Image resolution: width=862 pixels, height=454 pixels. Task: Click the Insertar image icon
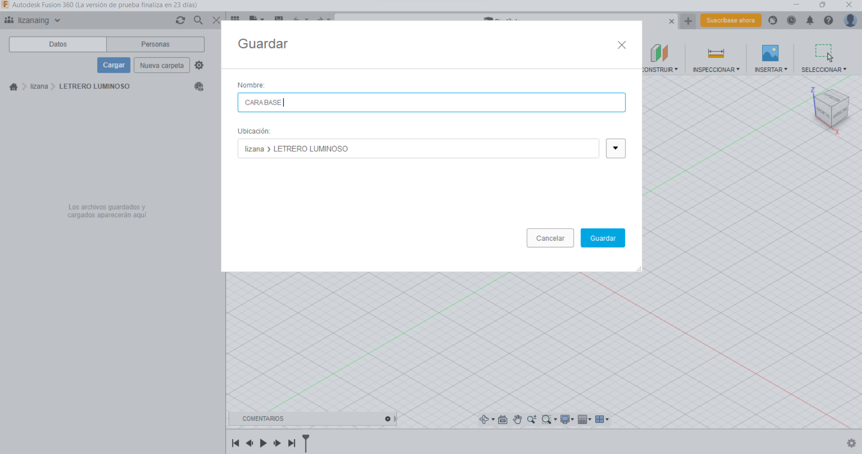[x=770, y=53]
